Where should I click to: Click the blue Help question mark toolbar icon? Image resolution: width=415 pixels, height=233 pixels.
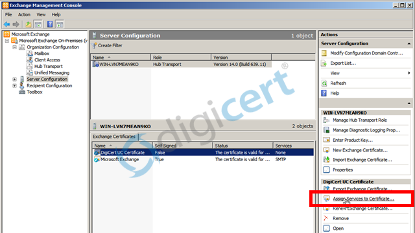click(x=50, y=25)
